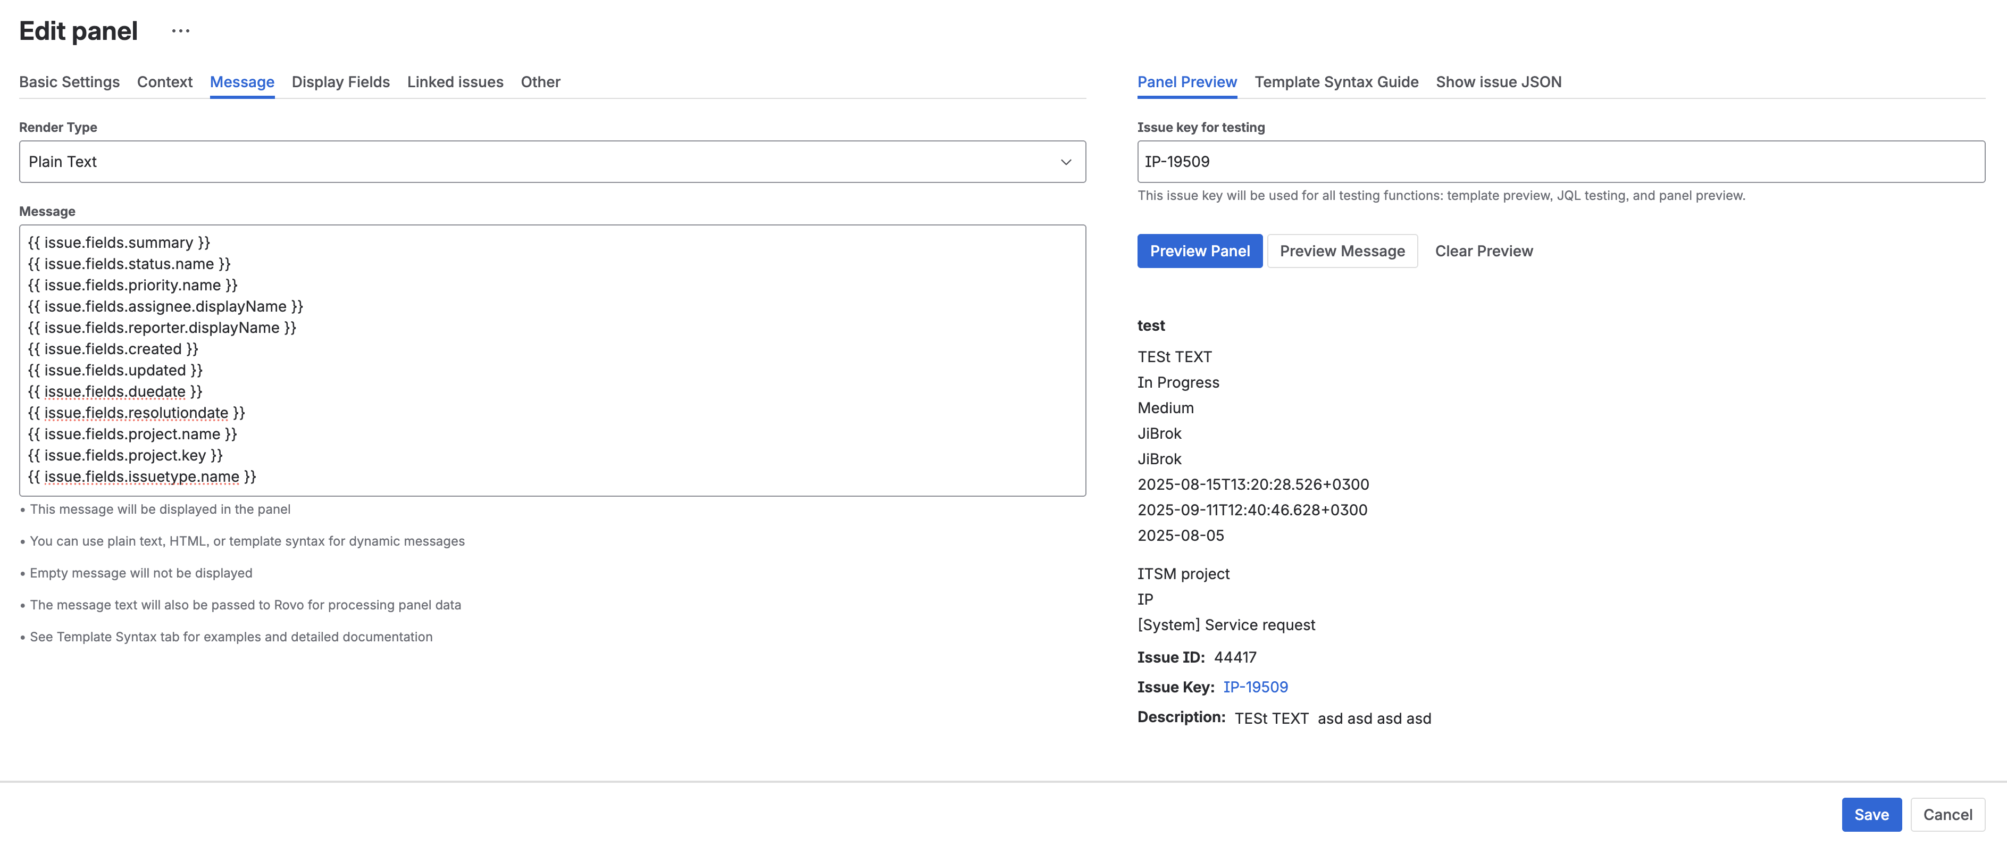The image size is (2007, 853).
Task: Expand the Render Type dropdown chevron
Action: [1065, 162]
